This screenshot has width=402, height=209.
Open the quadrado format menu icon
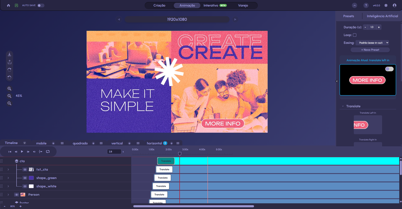pos(101,143)
